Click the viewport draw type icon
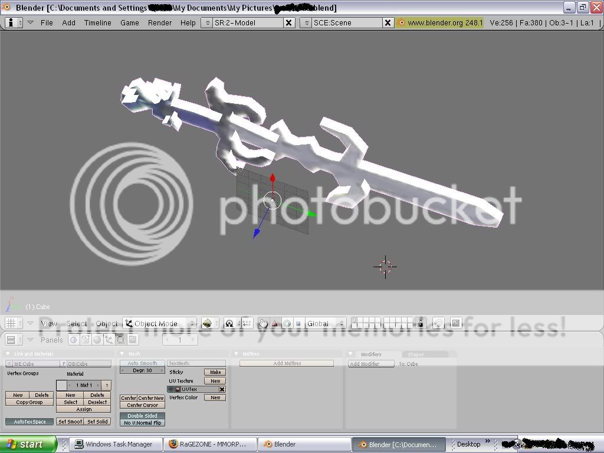The image size is (604, 453). click(x=207, y=323)
